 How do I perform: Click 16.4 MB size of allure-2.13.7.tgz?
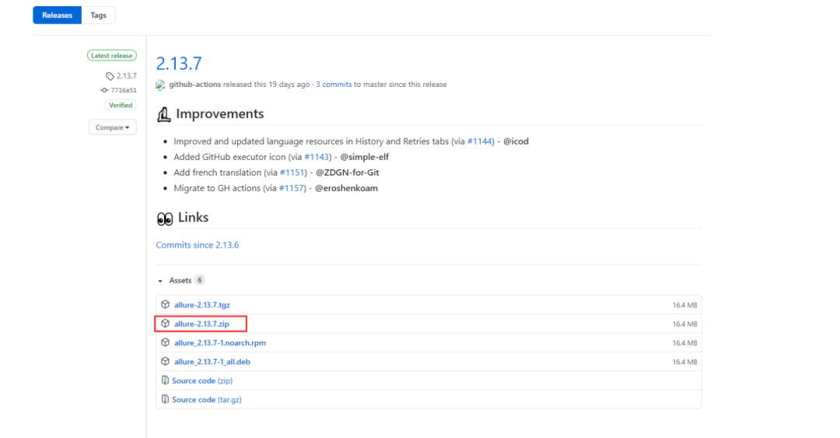(x=684, y=305)
